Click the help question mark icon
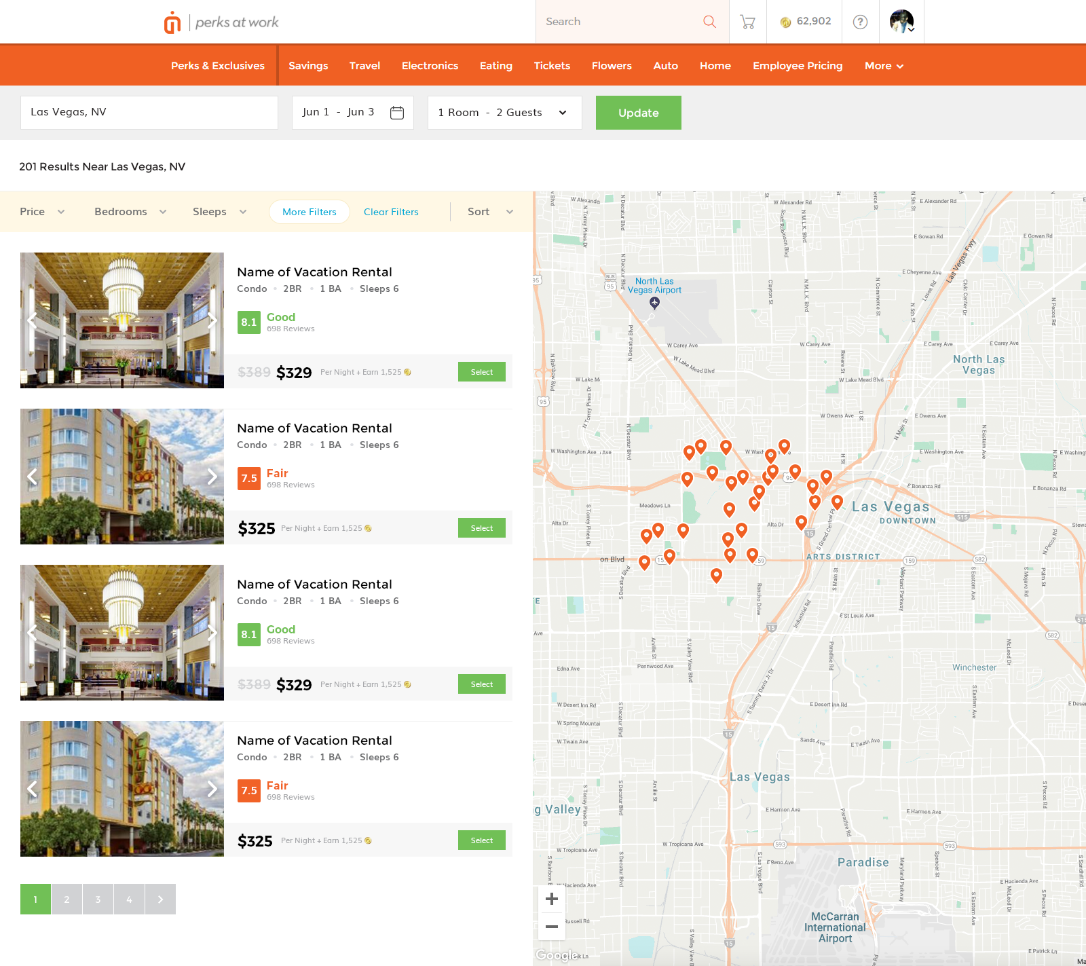Image resolution: width=1086 pixels, height=966 pixels. (860, 22)
